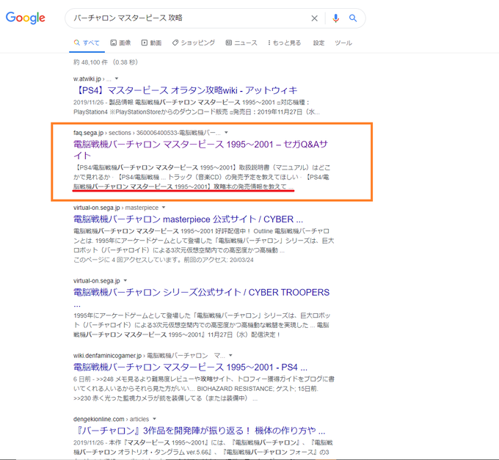Switch to the 動画 tab
Screen dimensions: 499x460
point(151,43)
